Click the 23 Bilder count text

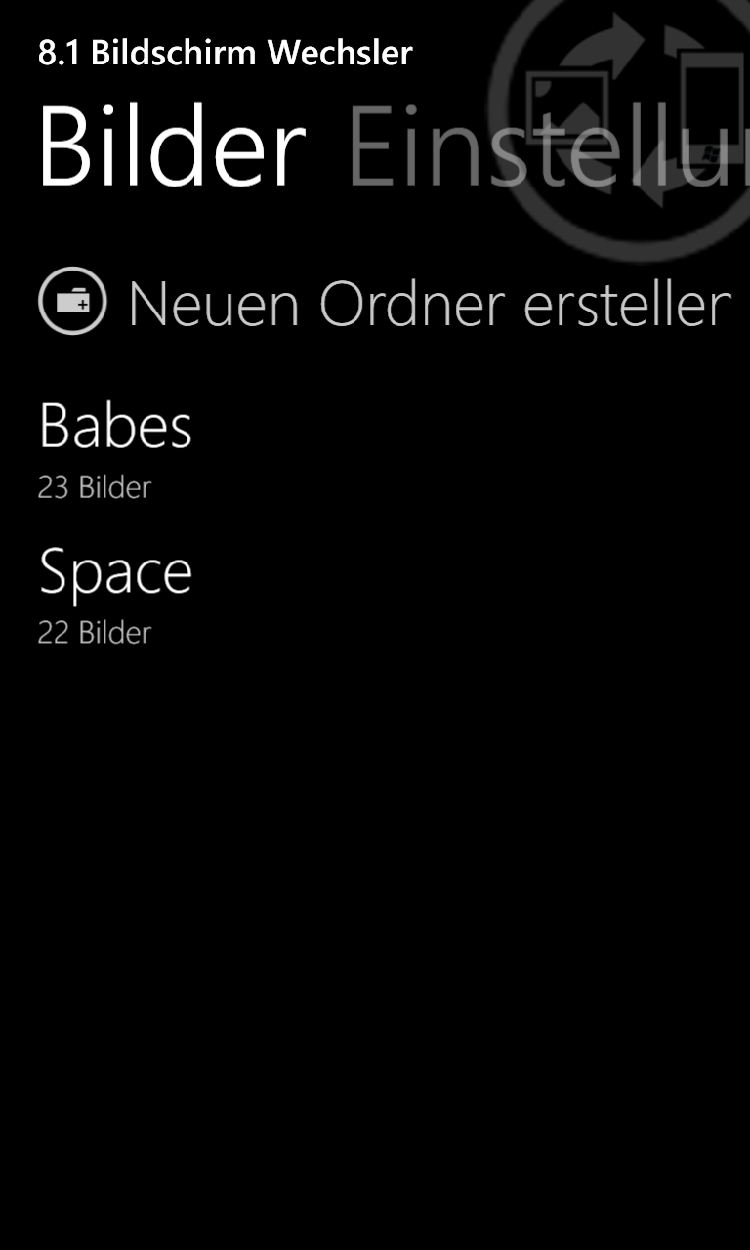pyautogui.click(x=95, y=487)
